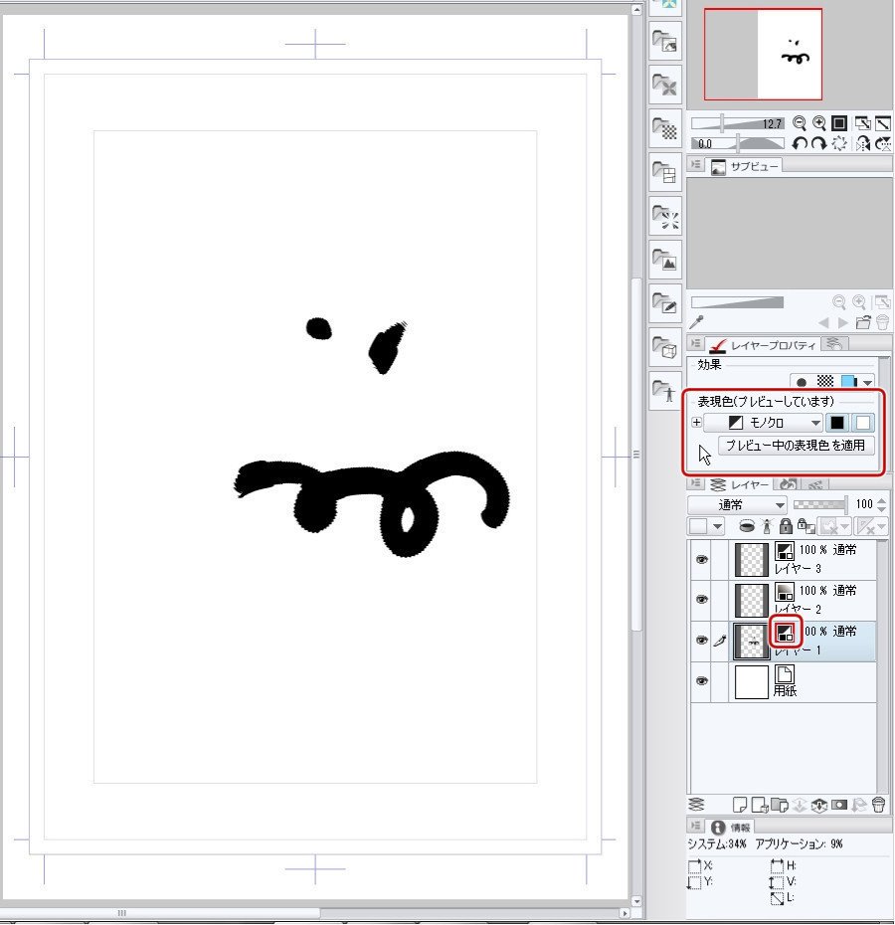Fit canvas to Navigator window
Image resolution: width=895 pixels, height=925 pixels.
pos(862,123)
